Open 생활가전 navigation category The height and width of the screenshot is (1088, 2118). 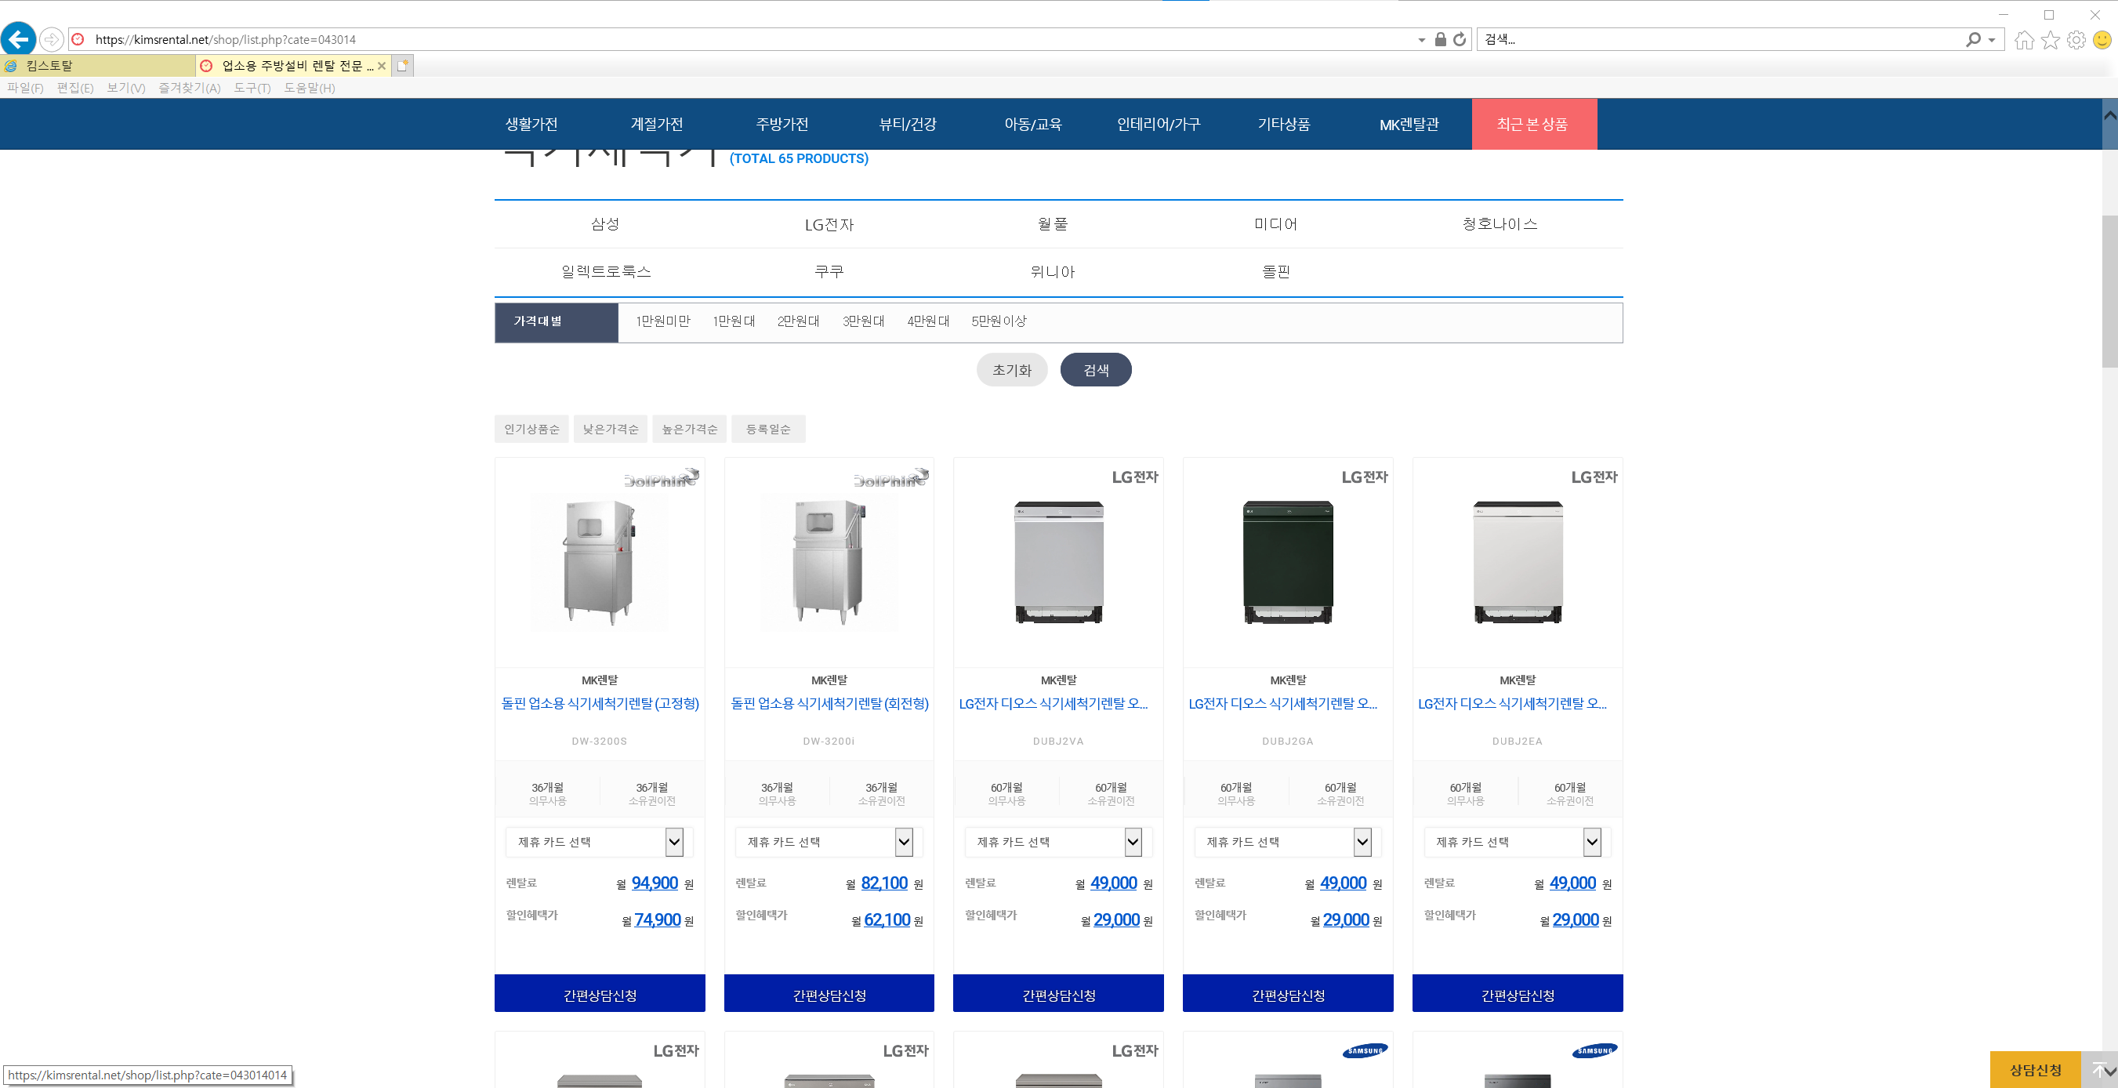pyautogui.click(x=532, y=124)
